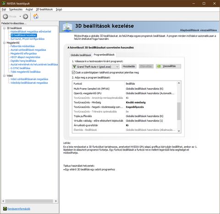
Task: Click the left panel horizontal scrollbar thumb
Action: tap(29, 201)
